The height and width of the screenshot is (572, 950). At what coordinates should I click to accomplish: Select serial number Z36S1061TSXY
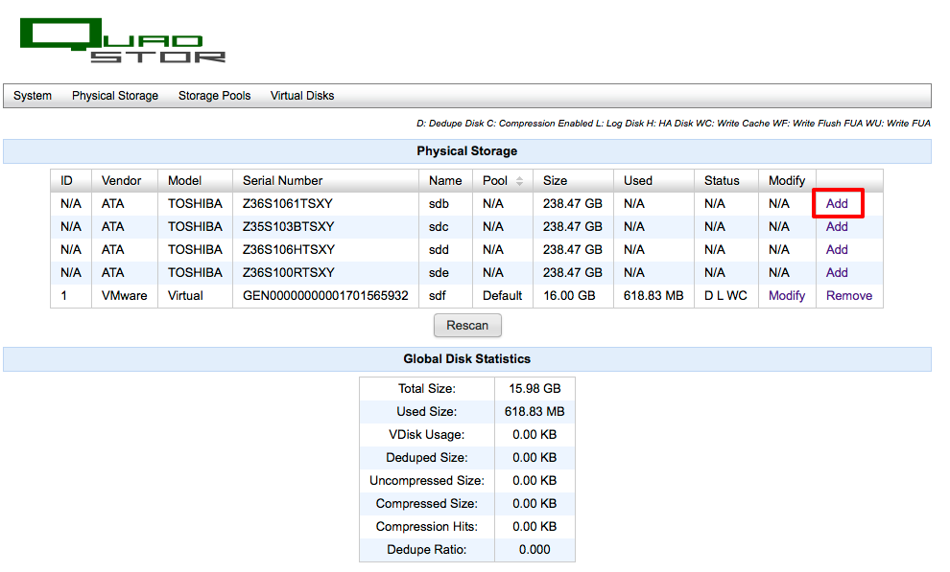click(x=288, y=204)
